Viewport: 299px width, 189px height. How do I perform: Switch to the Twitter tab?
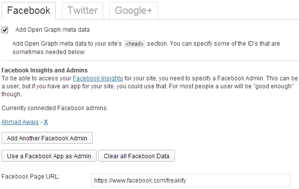[x=82, y=11]
